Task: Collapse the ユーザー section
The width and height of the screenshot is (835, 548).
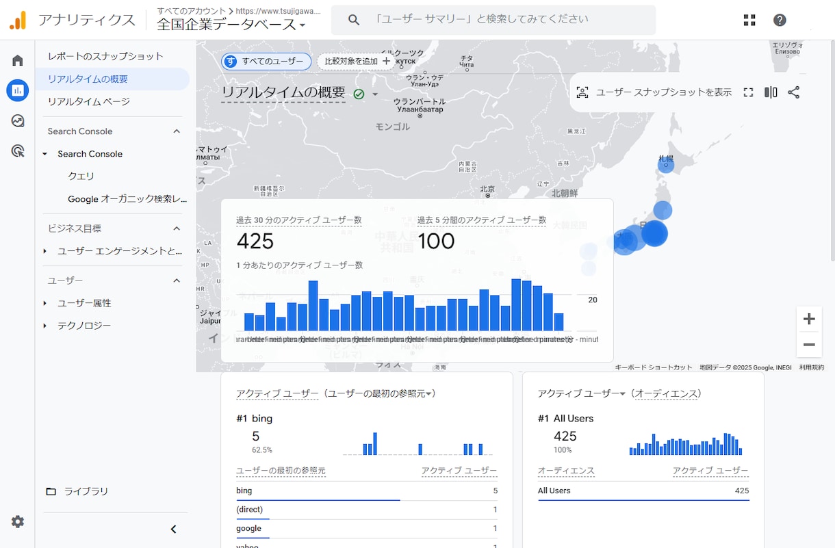Action: (x=177, y=280)
